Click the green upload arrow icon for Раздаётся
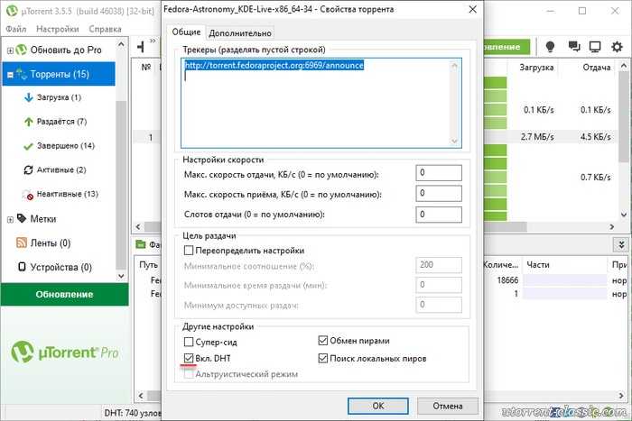632x421 pixels. [x=28, y=122]
